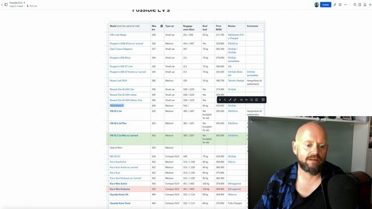Image resolution: width=372 pixels, height=209 pixels.
Task: Open the Hyundai Kona Trend link
Action: pos(120,203)
